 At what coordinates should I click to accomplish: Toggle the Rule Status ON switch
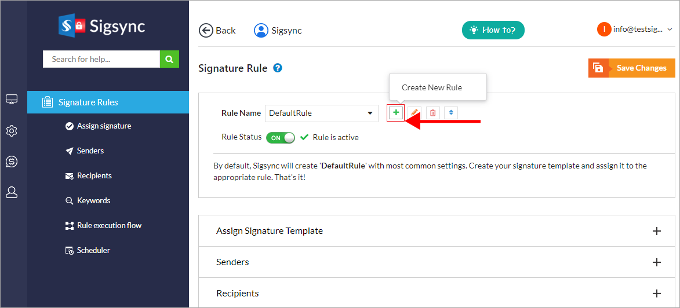pos(281,138)
